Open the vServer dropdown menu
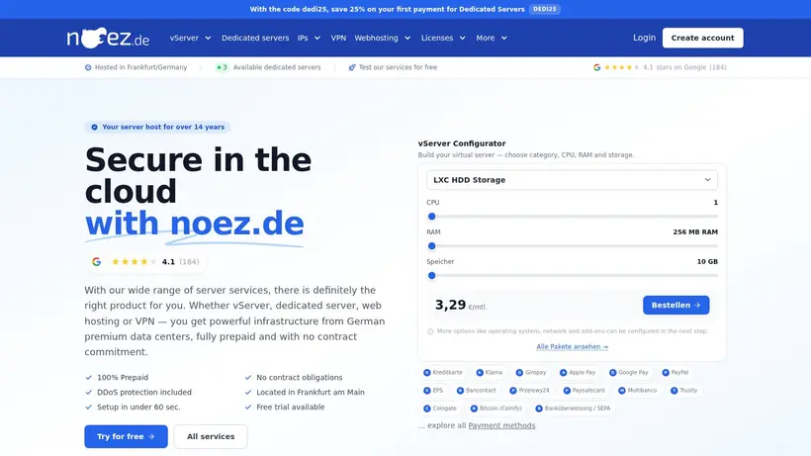 pos(190,38)
